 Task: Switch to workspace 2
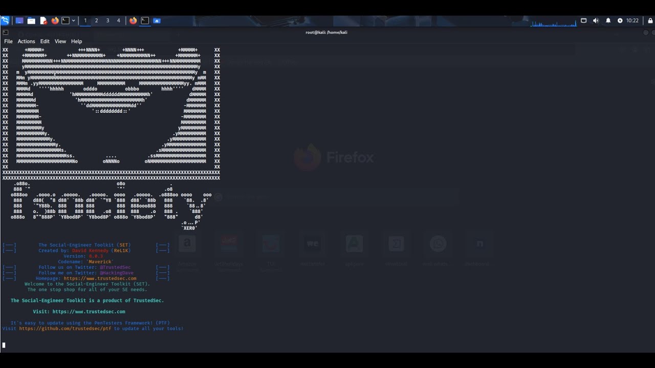click(x=96, y=20)
